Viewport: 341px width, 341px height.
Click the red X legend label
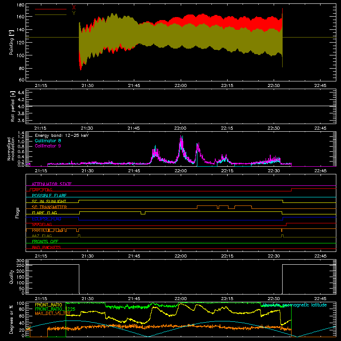tap(74, 7)
